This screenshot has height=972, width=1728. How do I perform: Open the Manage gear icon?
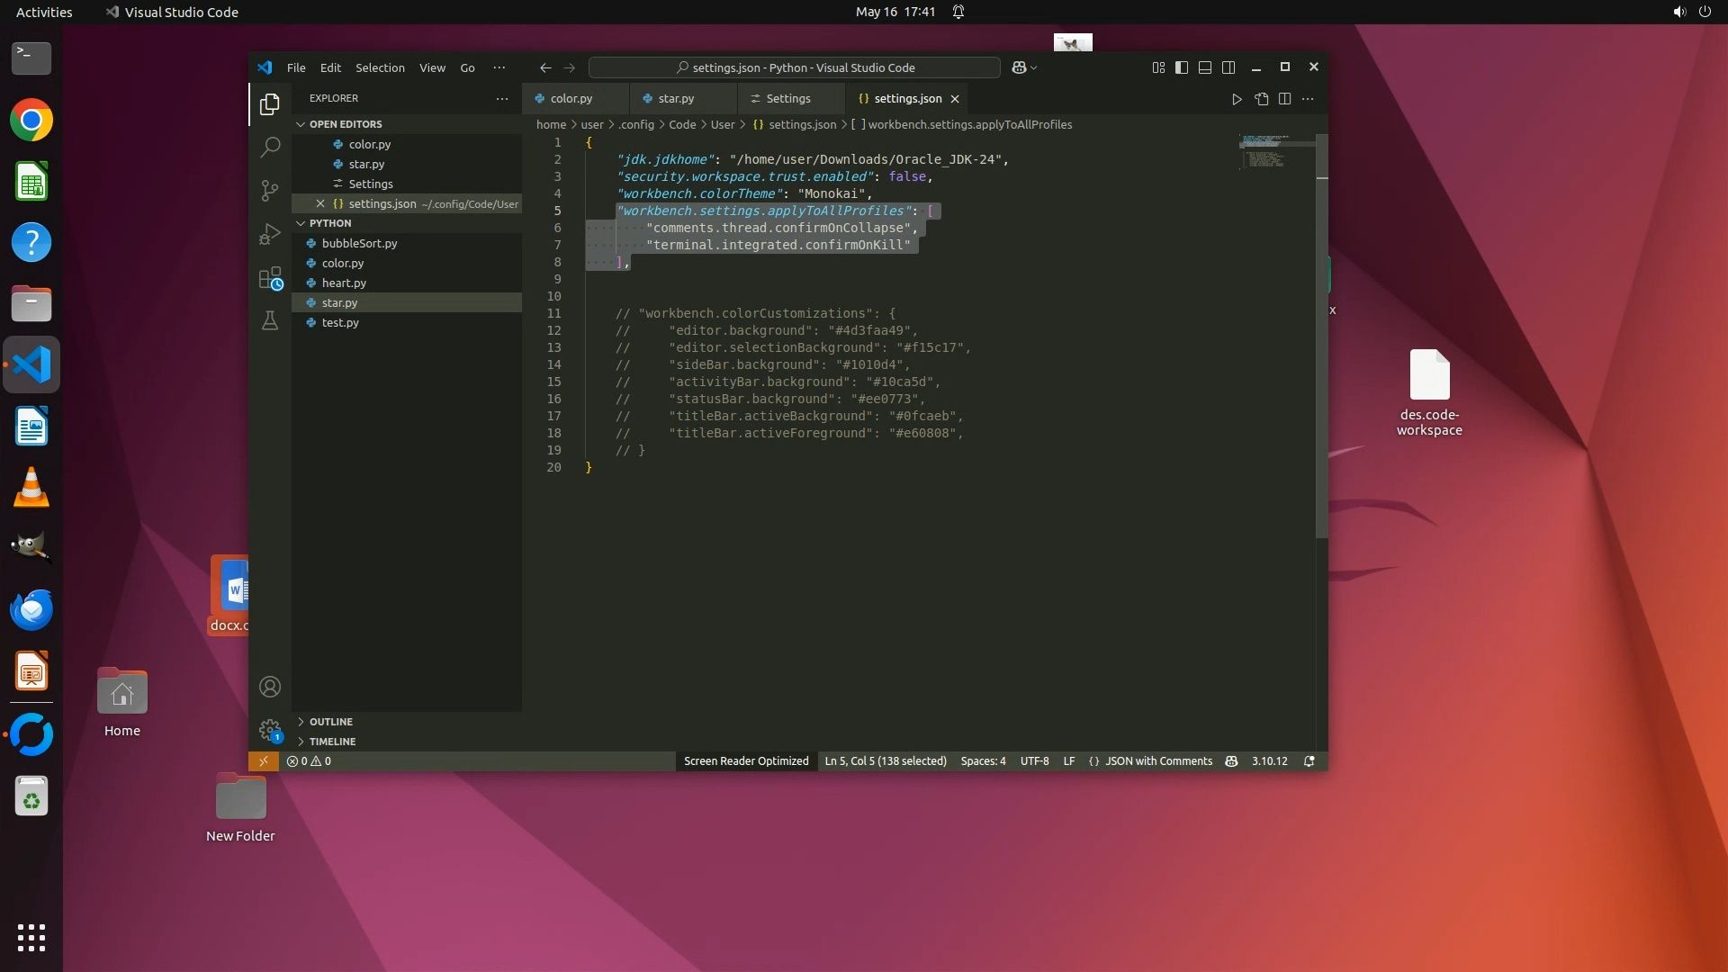coord(270,729)
